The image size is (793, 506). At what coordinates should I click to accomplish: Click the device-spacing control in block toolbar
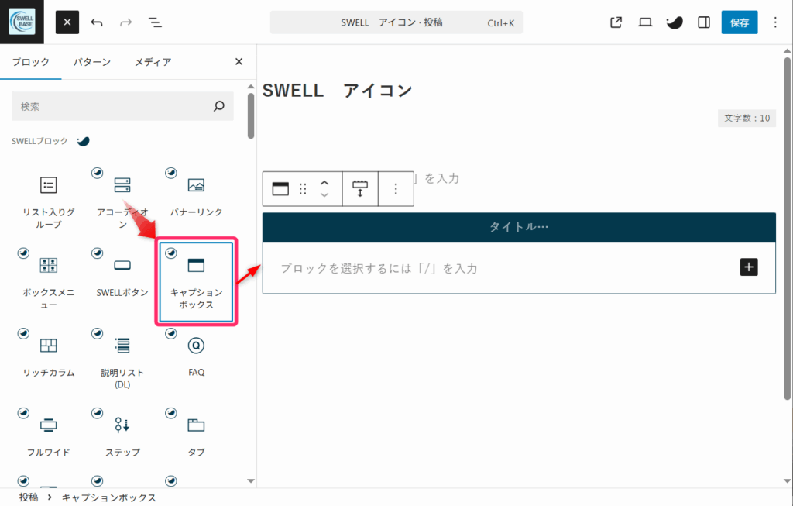360,189
